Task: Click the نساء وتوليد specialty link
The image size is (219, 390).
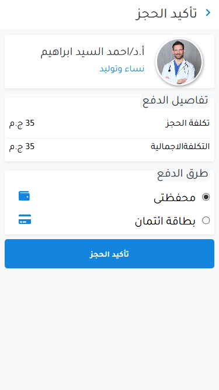Action: (x=122, y=68)
